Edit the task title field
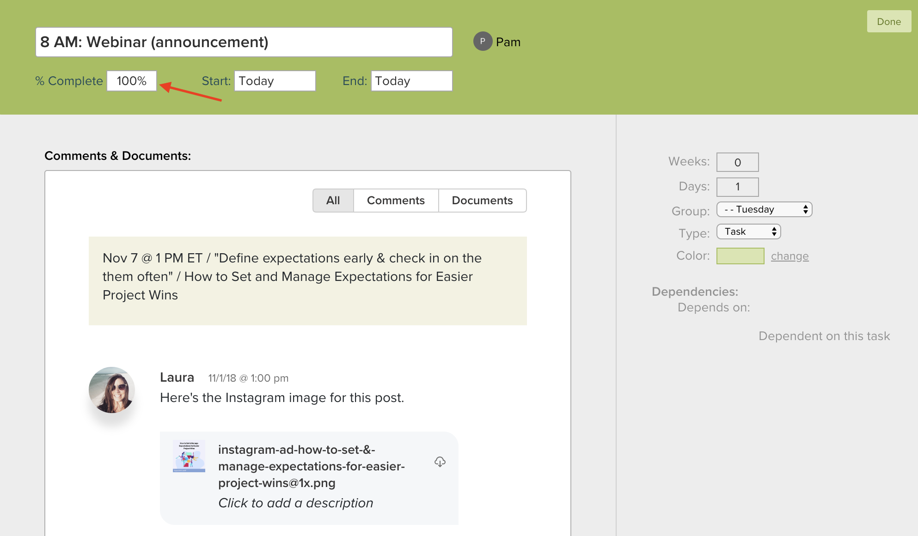The height and width of the screenshot is (536, 918). pyautogui.click(x=244, y=42)
